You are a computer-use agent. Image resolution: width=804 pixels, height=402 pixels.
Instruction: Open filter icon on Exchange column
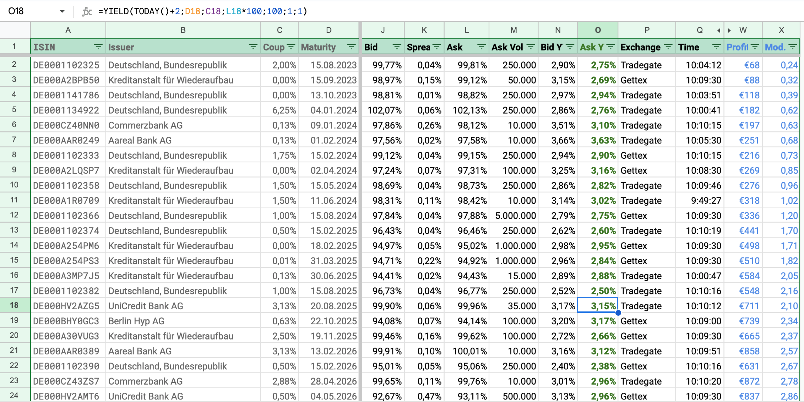[x=668, y=47]
